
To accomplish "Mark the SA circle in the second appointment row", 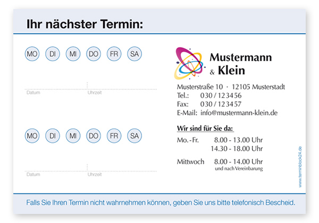I will 135,136.
